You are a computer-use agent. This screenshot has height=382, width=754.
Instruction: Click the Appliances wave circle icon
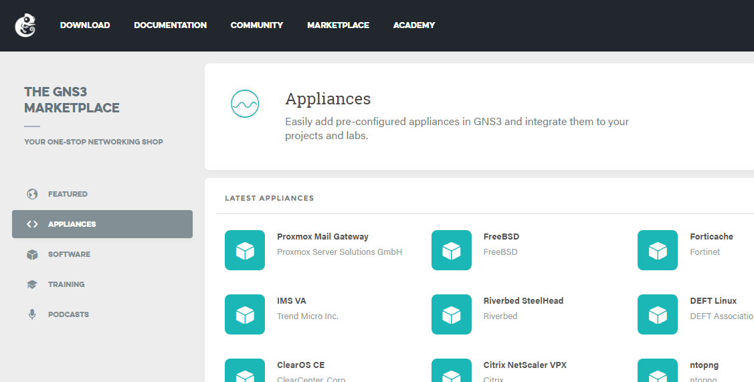(x=245, y=104)
